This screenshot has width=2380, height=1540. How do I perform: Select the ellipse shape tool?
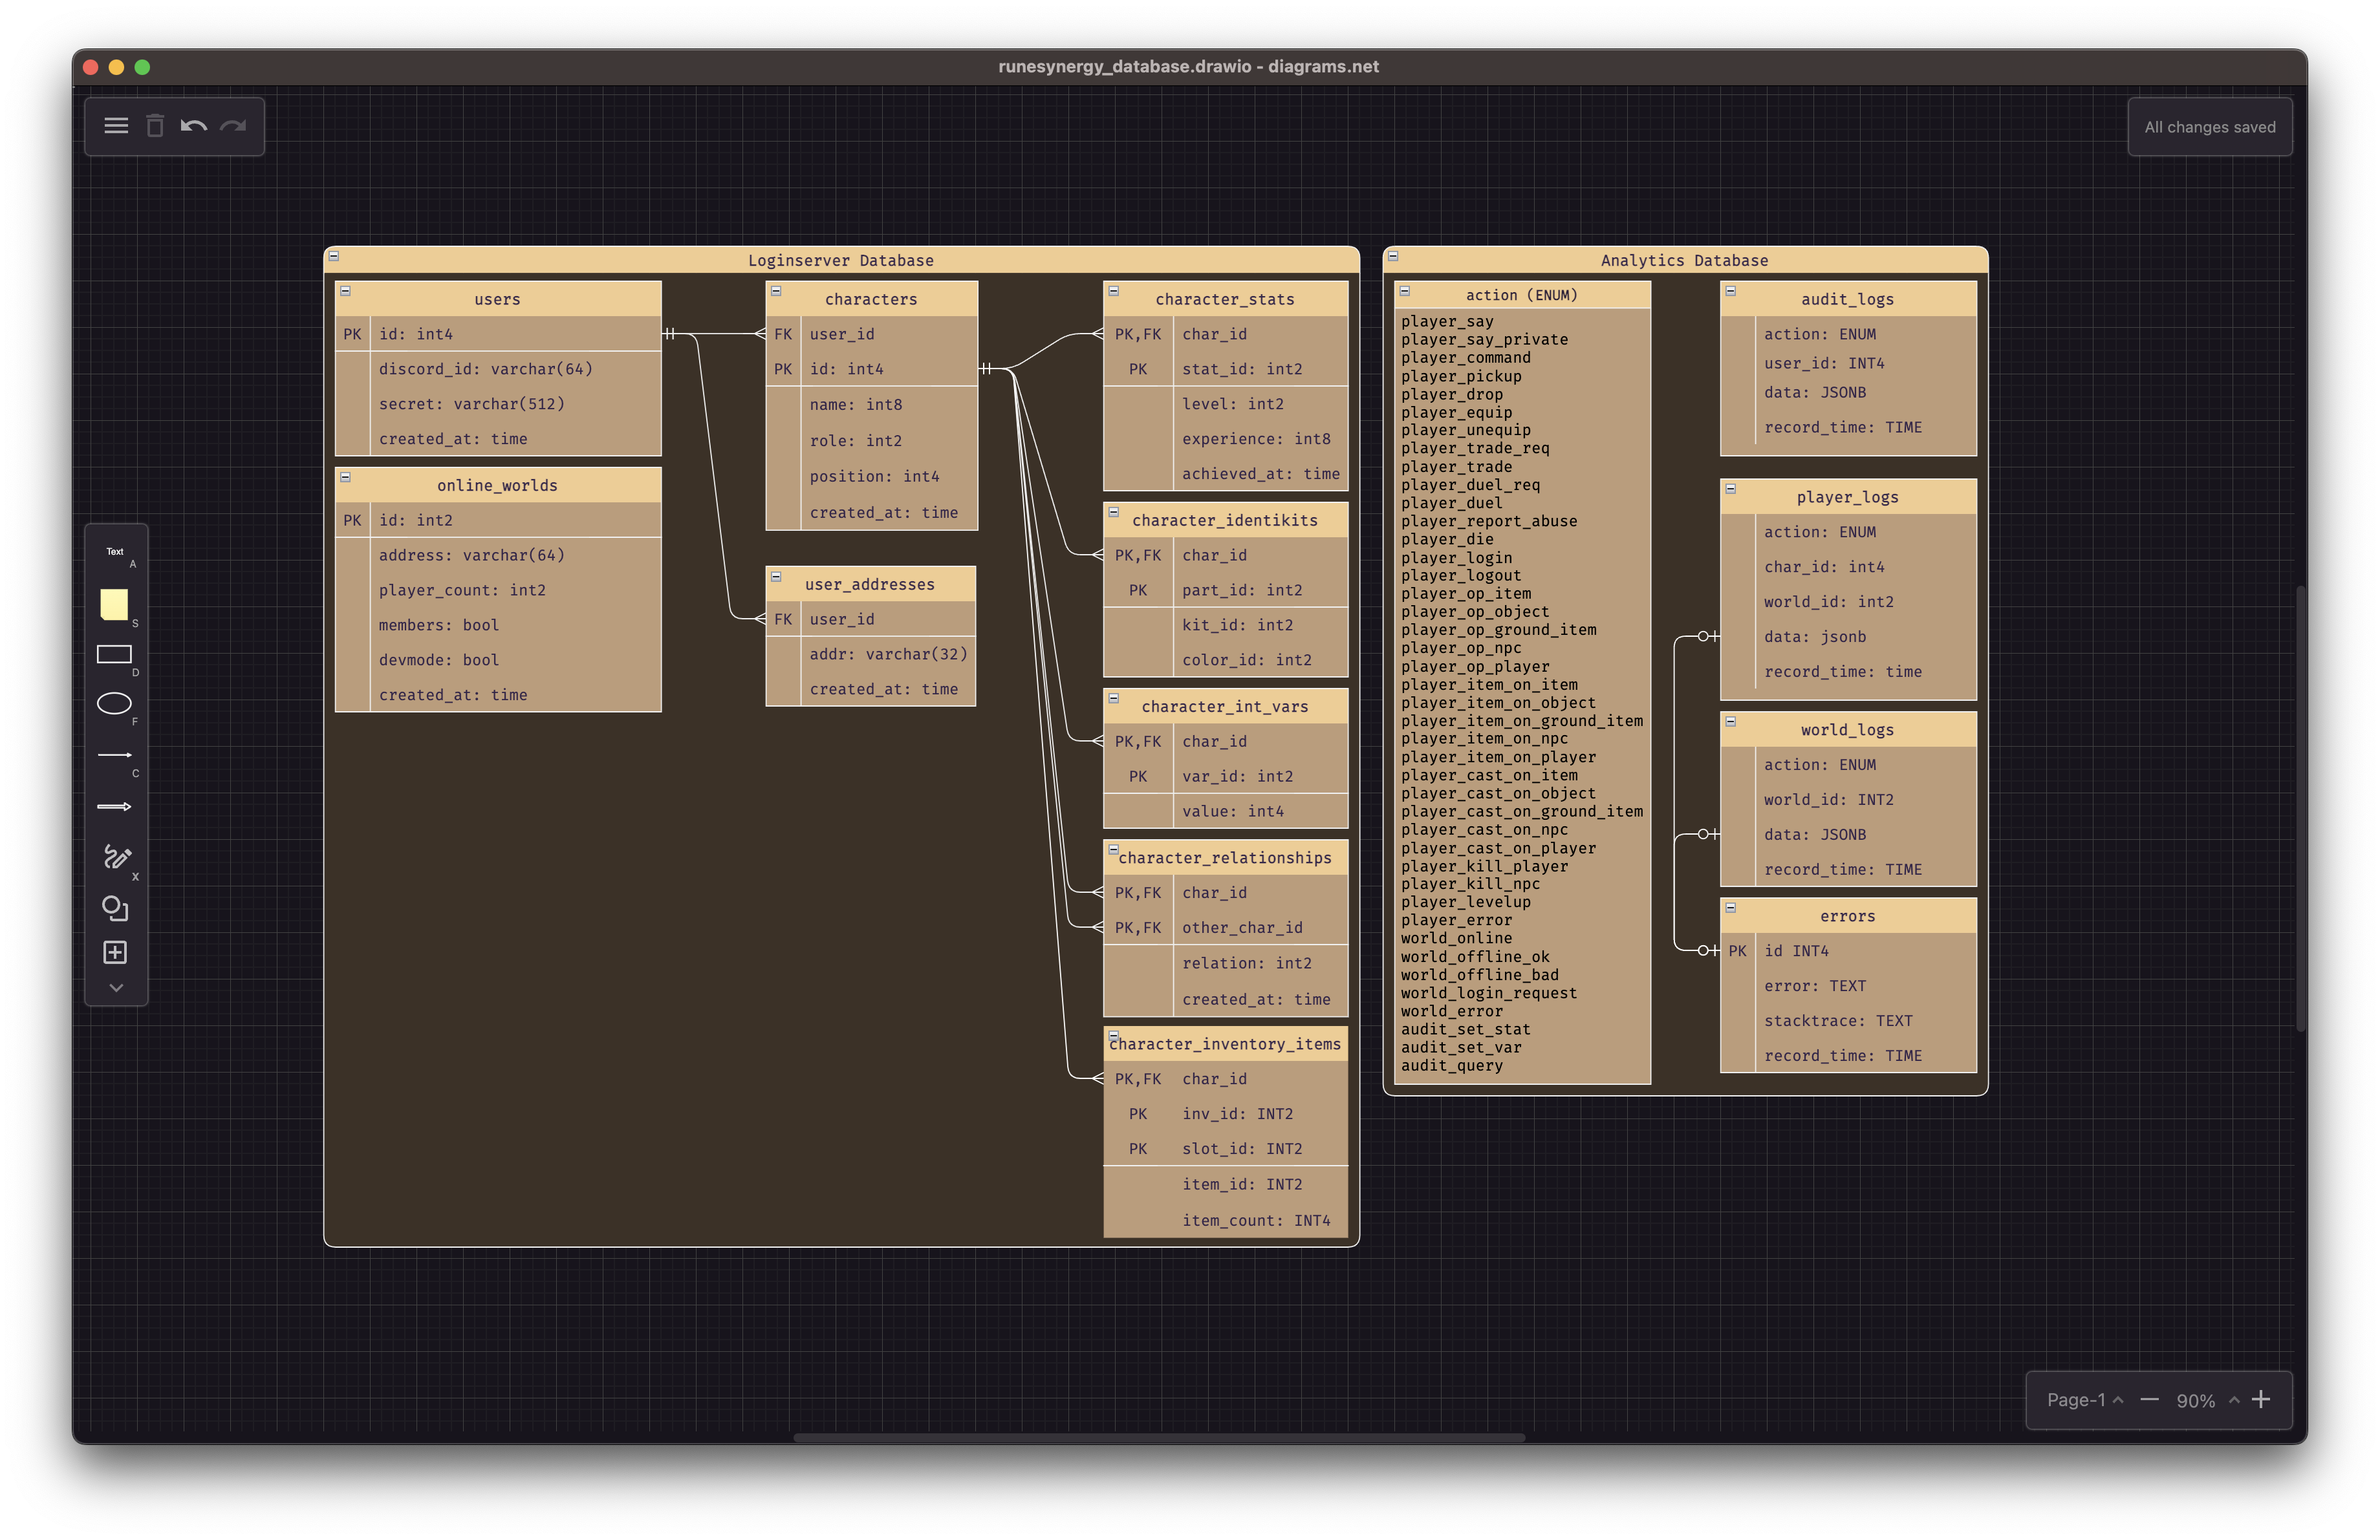[x=114, y=703]
